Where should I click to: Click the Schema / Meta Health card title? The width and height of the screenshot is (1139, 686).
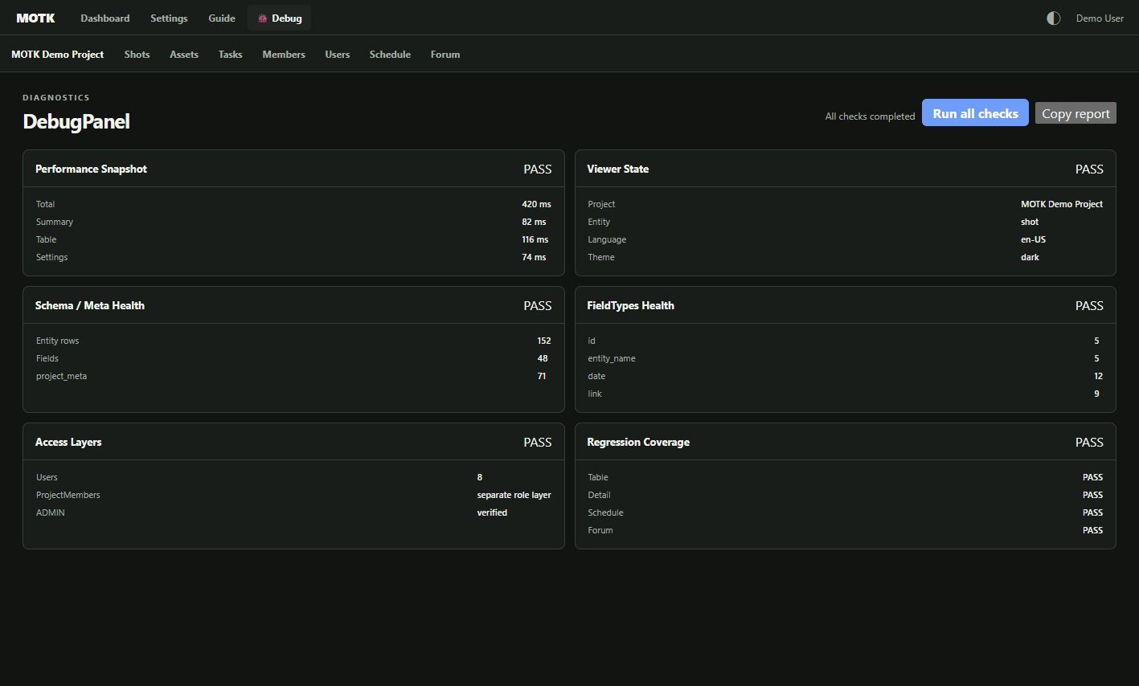(x=90, y=305)
